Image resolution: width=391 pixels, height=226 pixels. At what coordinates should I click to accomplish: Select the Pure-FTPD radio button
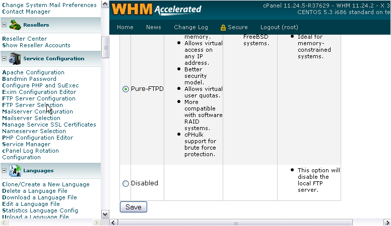pos(125,89)
